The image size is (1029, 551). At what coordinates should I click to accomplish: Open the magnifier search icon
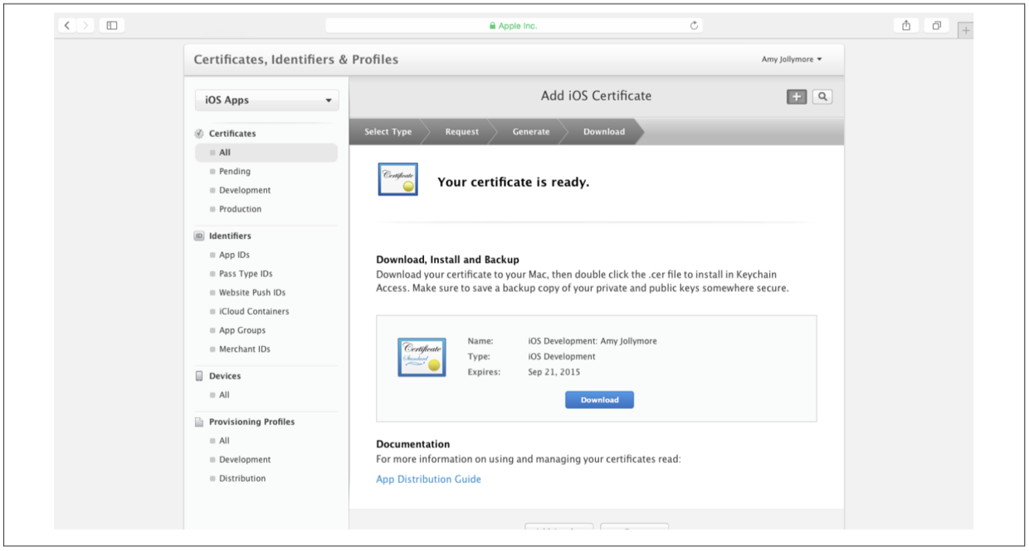click(x=822, y=97)
